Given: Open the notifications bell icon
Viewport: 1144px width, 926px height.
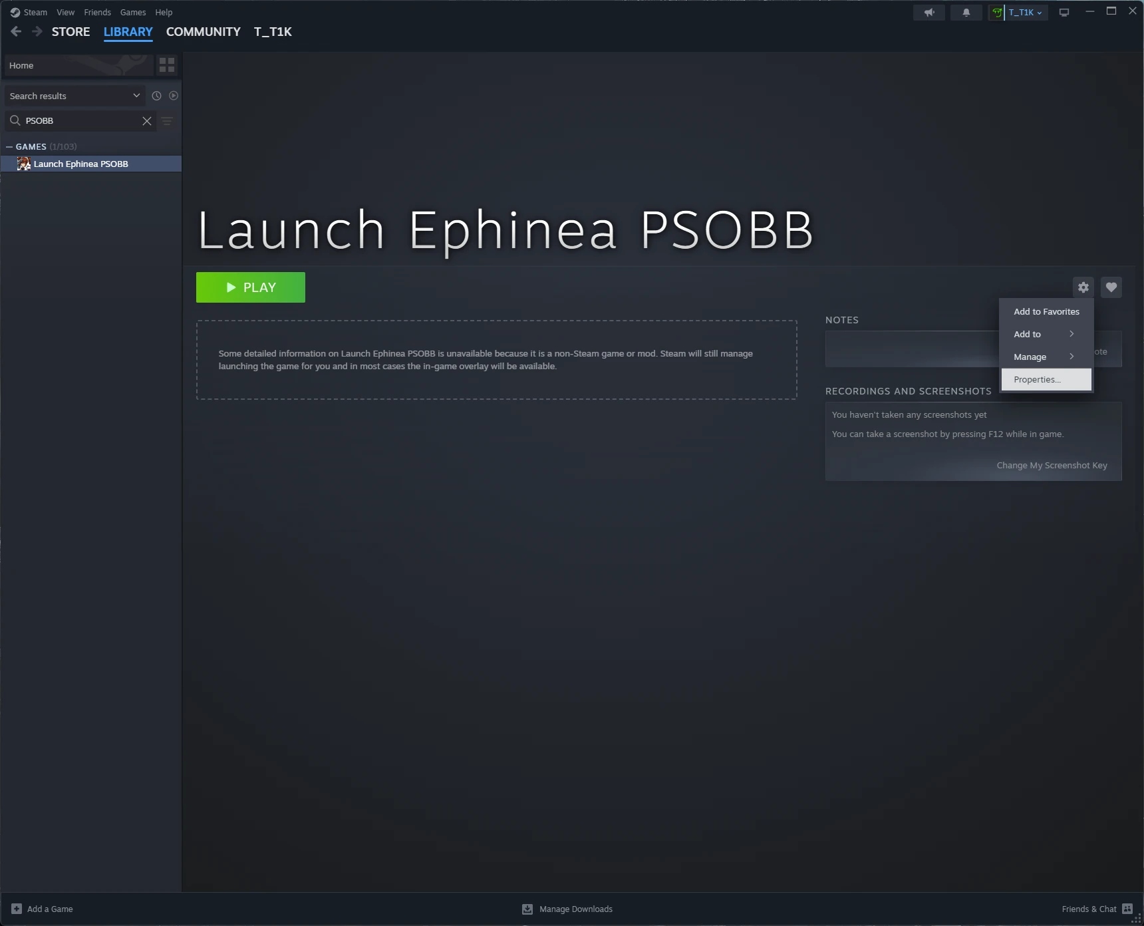Looking at the screenshot, I should (966, 12).
